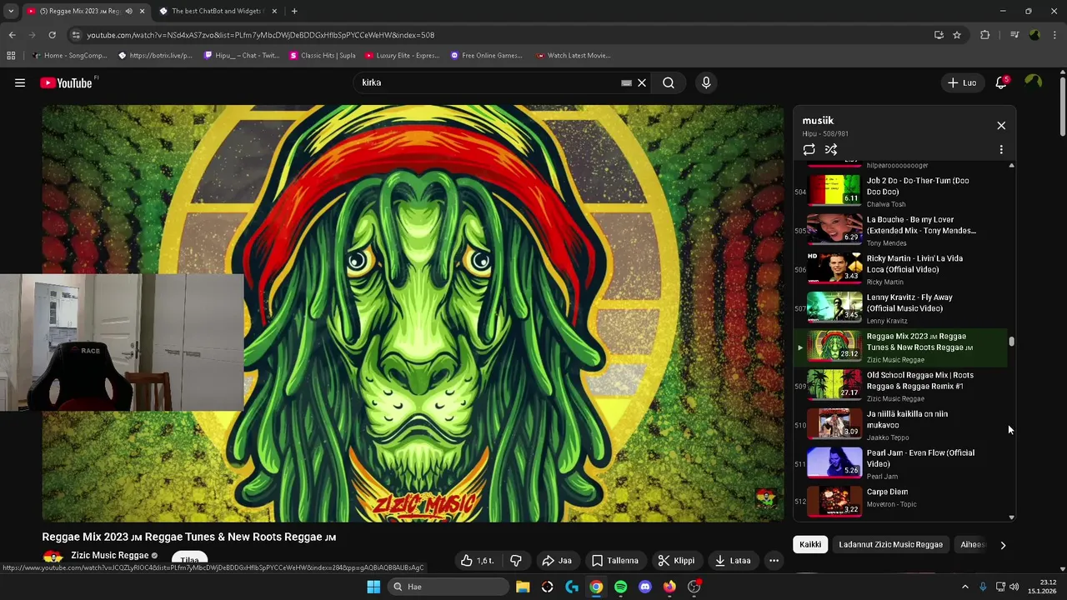Open Zizic Music Reggae channel name link

[109, 555]
